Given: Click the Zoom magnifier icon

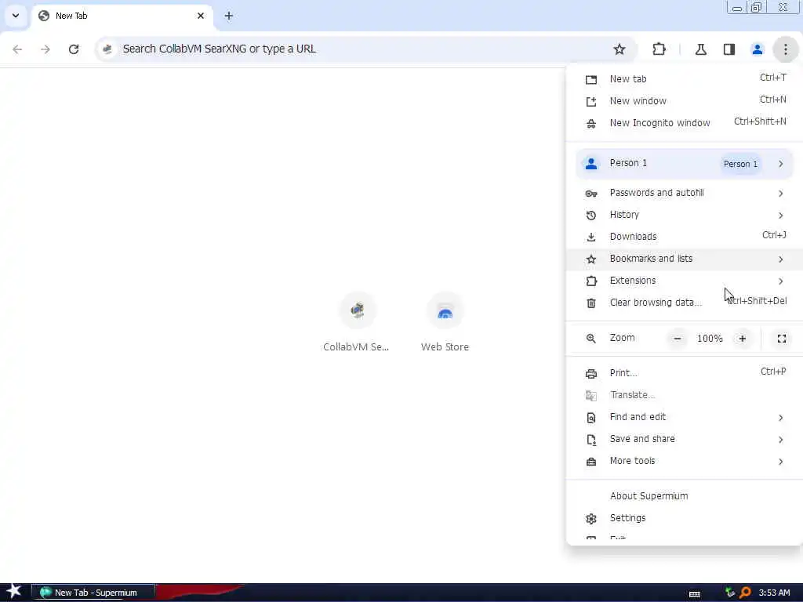Looking at the screenshot, I should click(591, 339).
